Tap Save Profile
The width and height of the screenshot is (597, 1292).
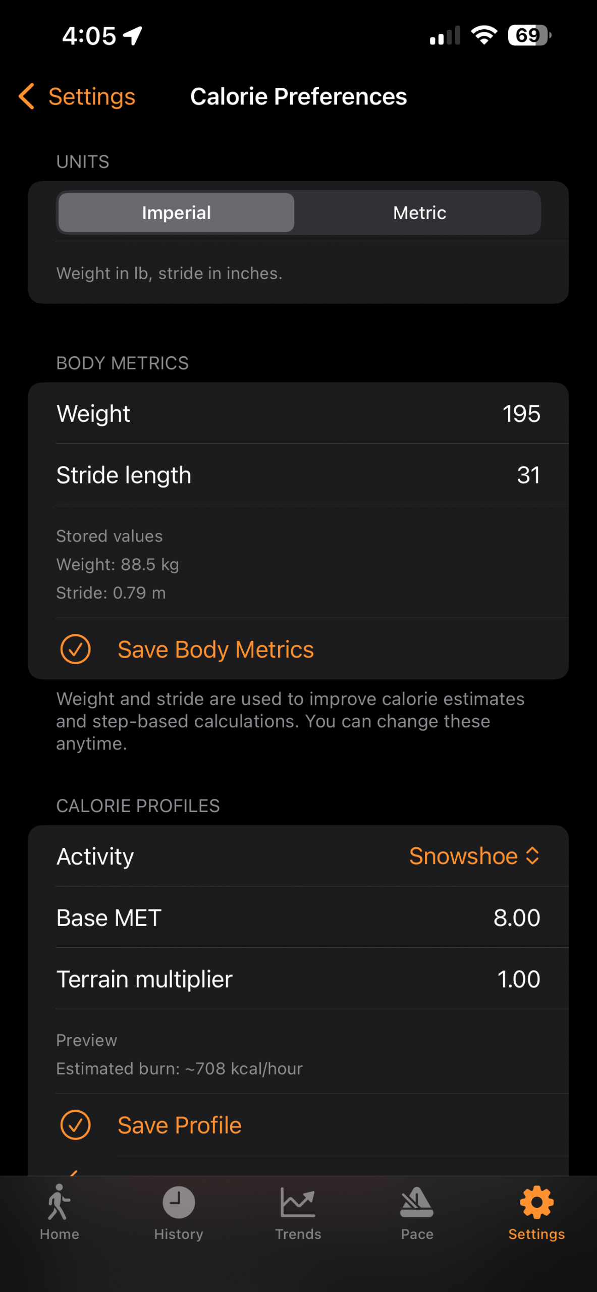(x=180, y=1125)
